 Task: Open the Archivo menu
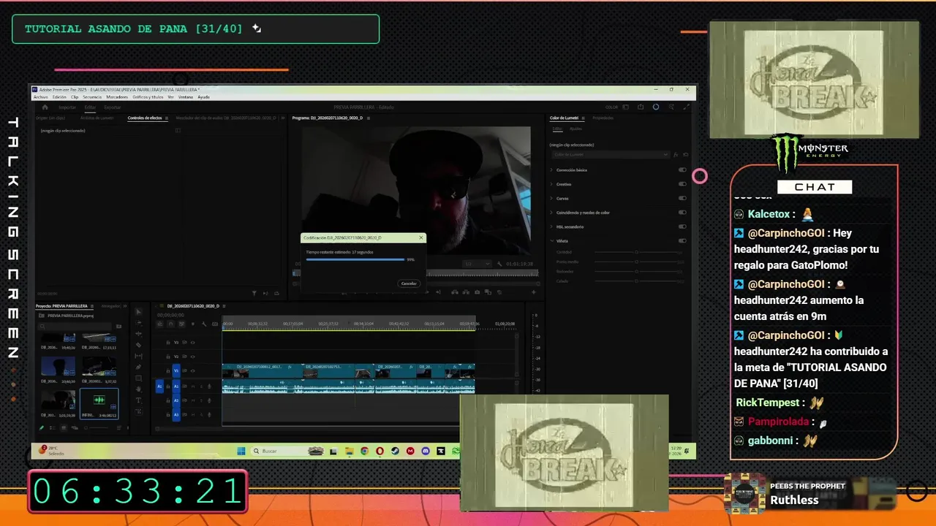[40, 97]
